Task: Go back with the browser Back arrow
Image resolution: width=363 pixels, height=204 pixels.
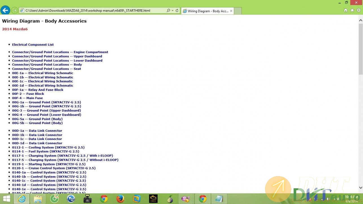Action: click(x=5, y=10)
